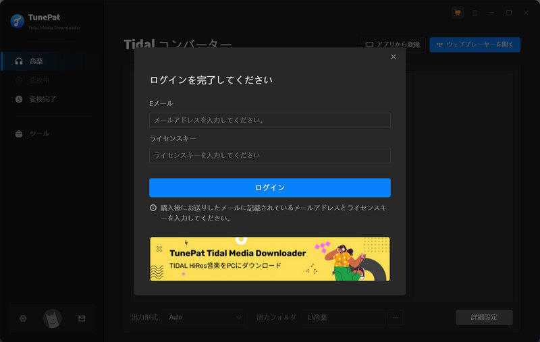Click the blue ログイン button
The image size is (540, 342).
[x=269, y=188]
